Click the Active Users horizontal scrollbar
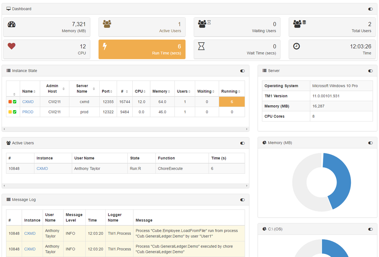Screen dimensions: 379x257 (125, 186)
